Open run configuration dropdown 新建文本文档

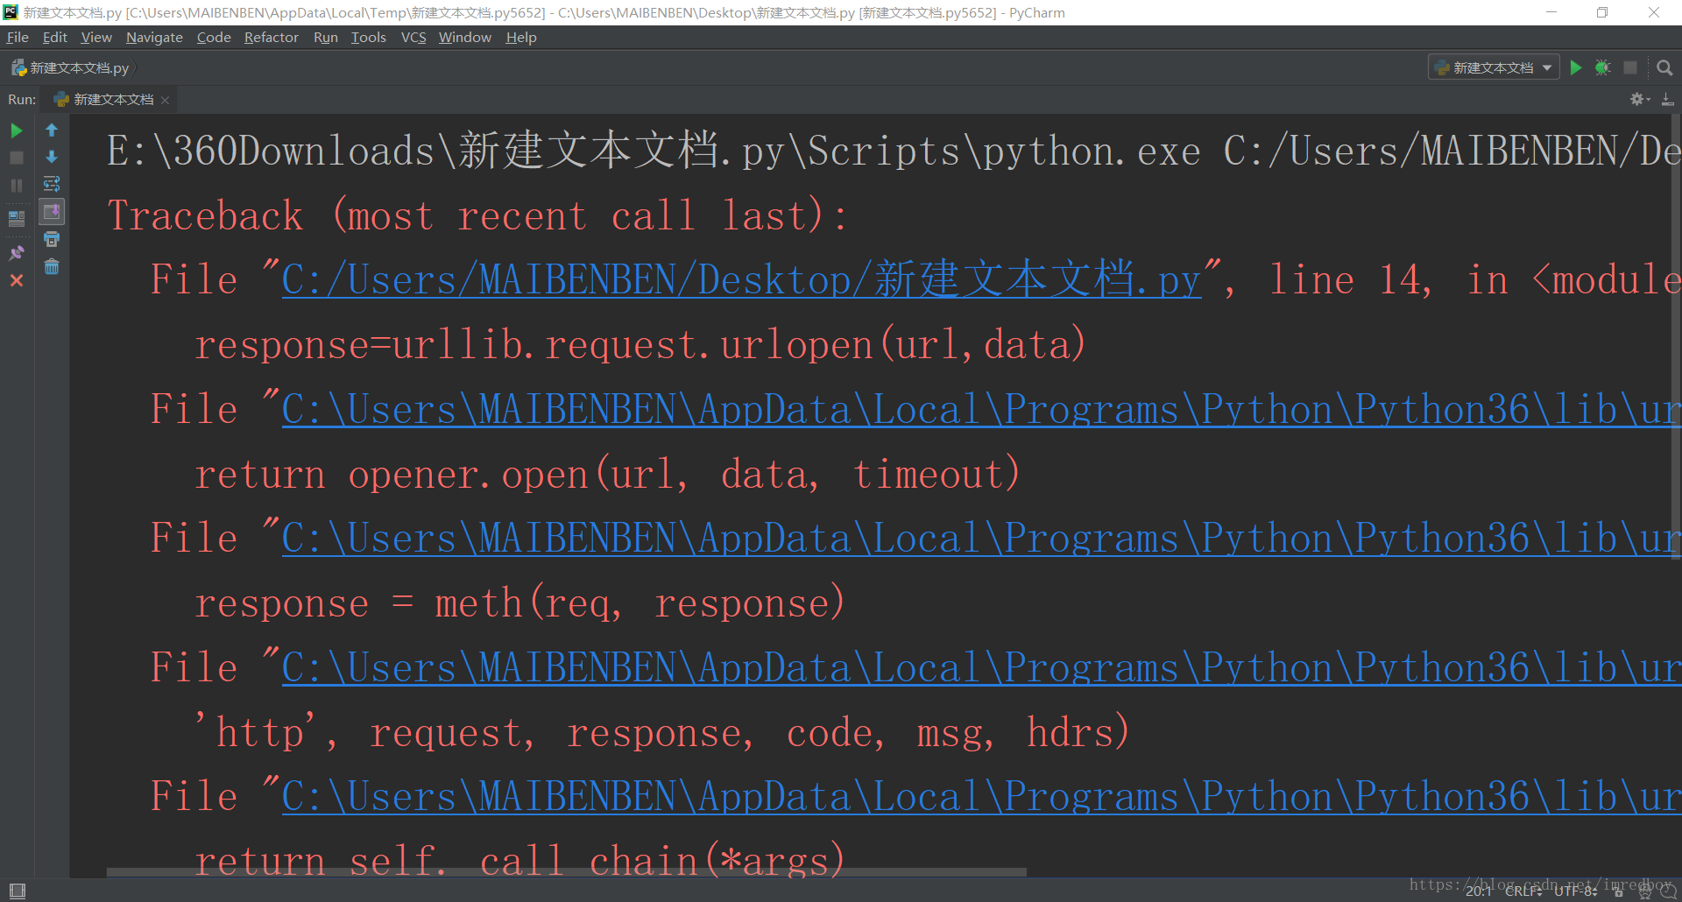[x=1494, y=67]
